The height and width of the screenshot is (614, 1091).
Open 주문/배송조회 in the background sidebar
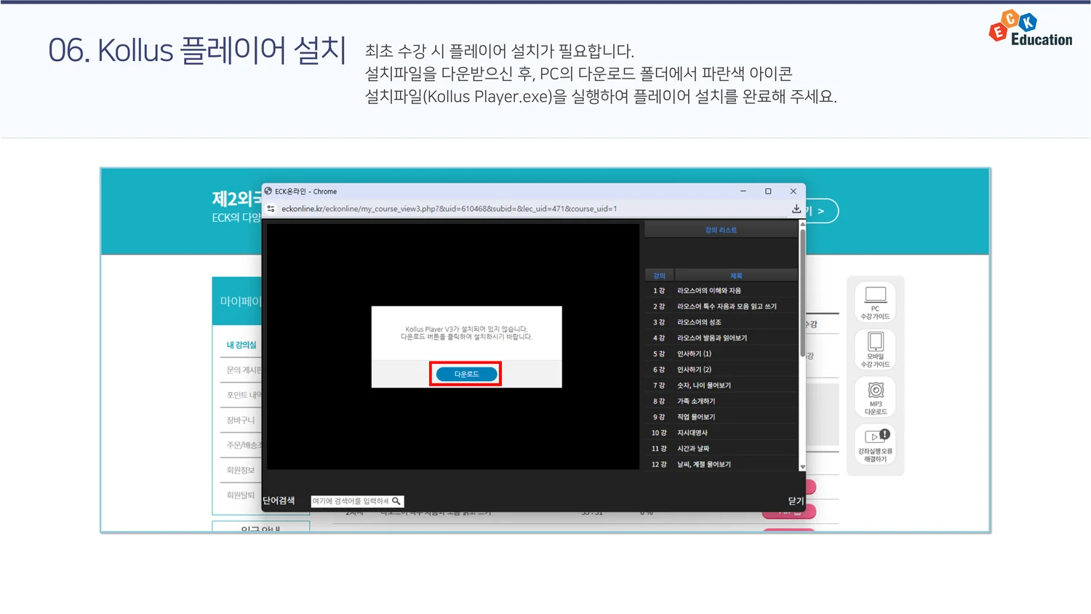244,445
